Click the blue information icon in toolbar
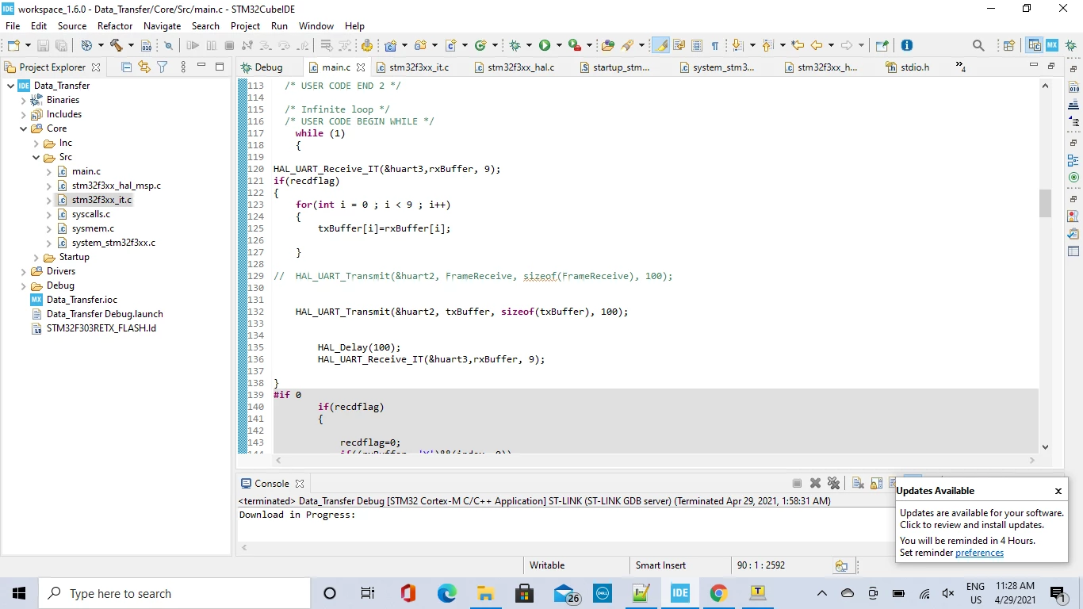This screenshot has height=609, width=1083. point(907,46)
